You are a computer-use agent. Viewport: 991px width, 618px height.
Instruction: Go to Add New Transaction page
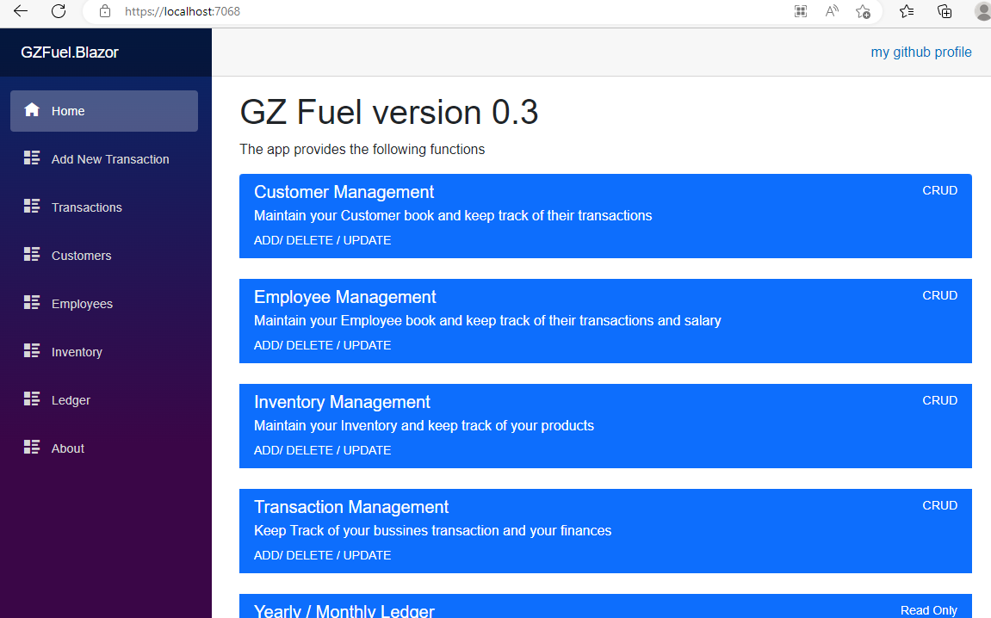click(103, 159)
